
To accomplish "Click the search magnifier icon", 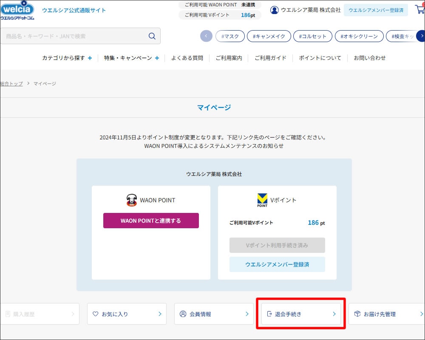I will tap(152, 36).
